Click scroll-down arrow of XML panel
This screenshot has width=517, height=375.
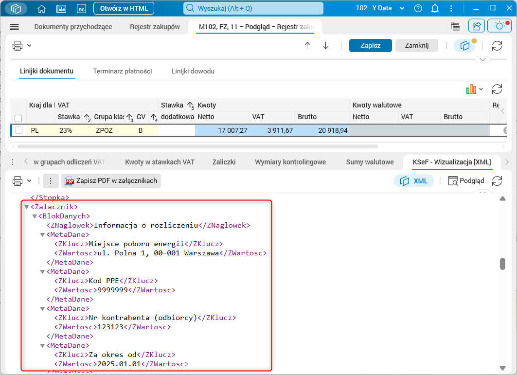(502, 368)
